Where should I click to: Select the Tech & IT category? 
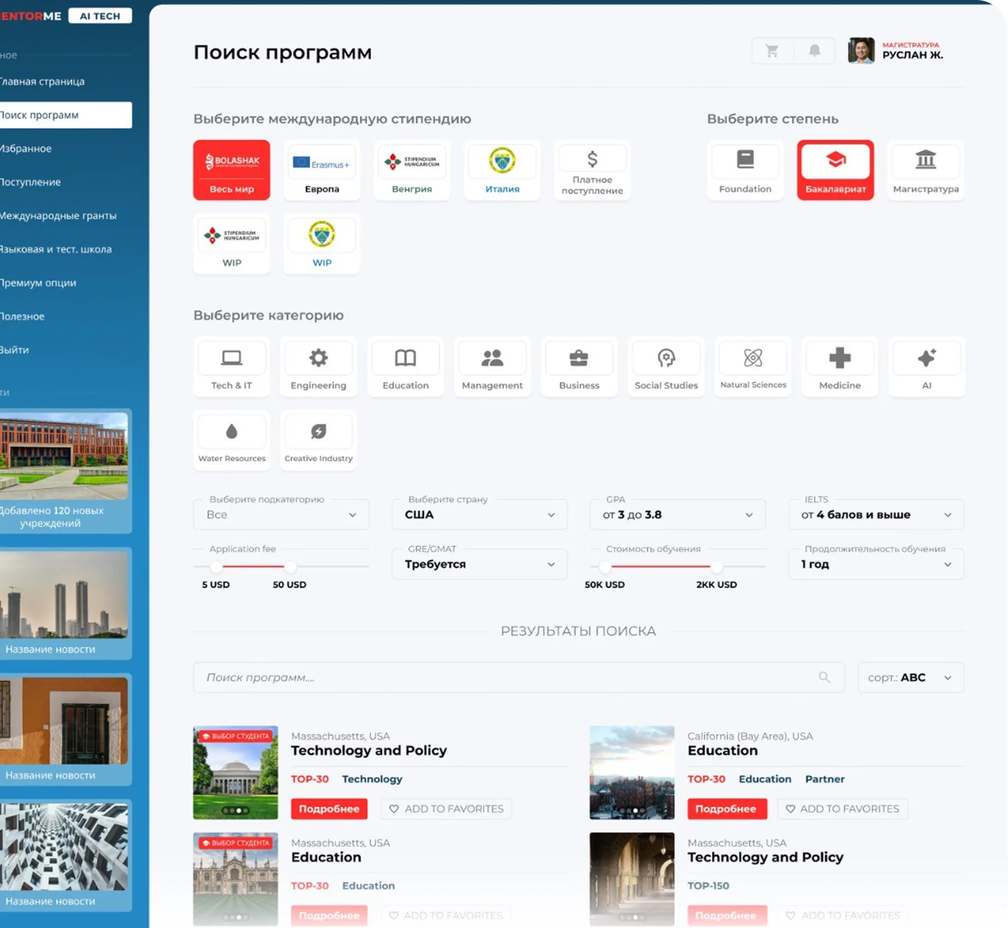click(x=232, y=367)
